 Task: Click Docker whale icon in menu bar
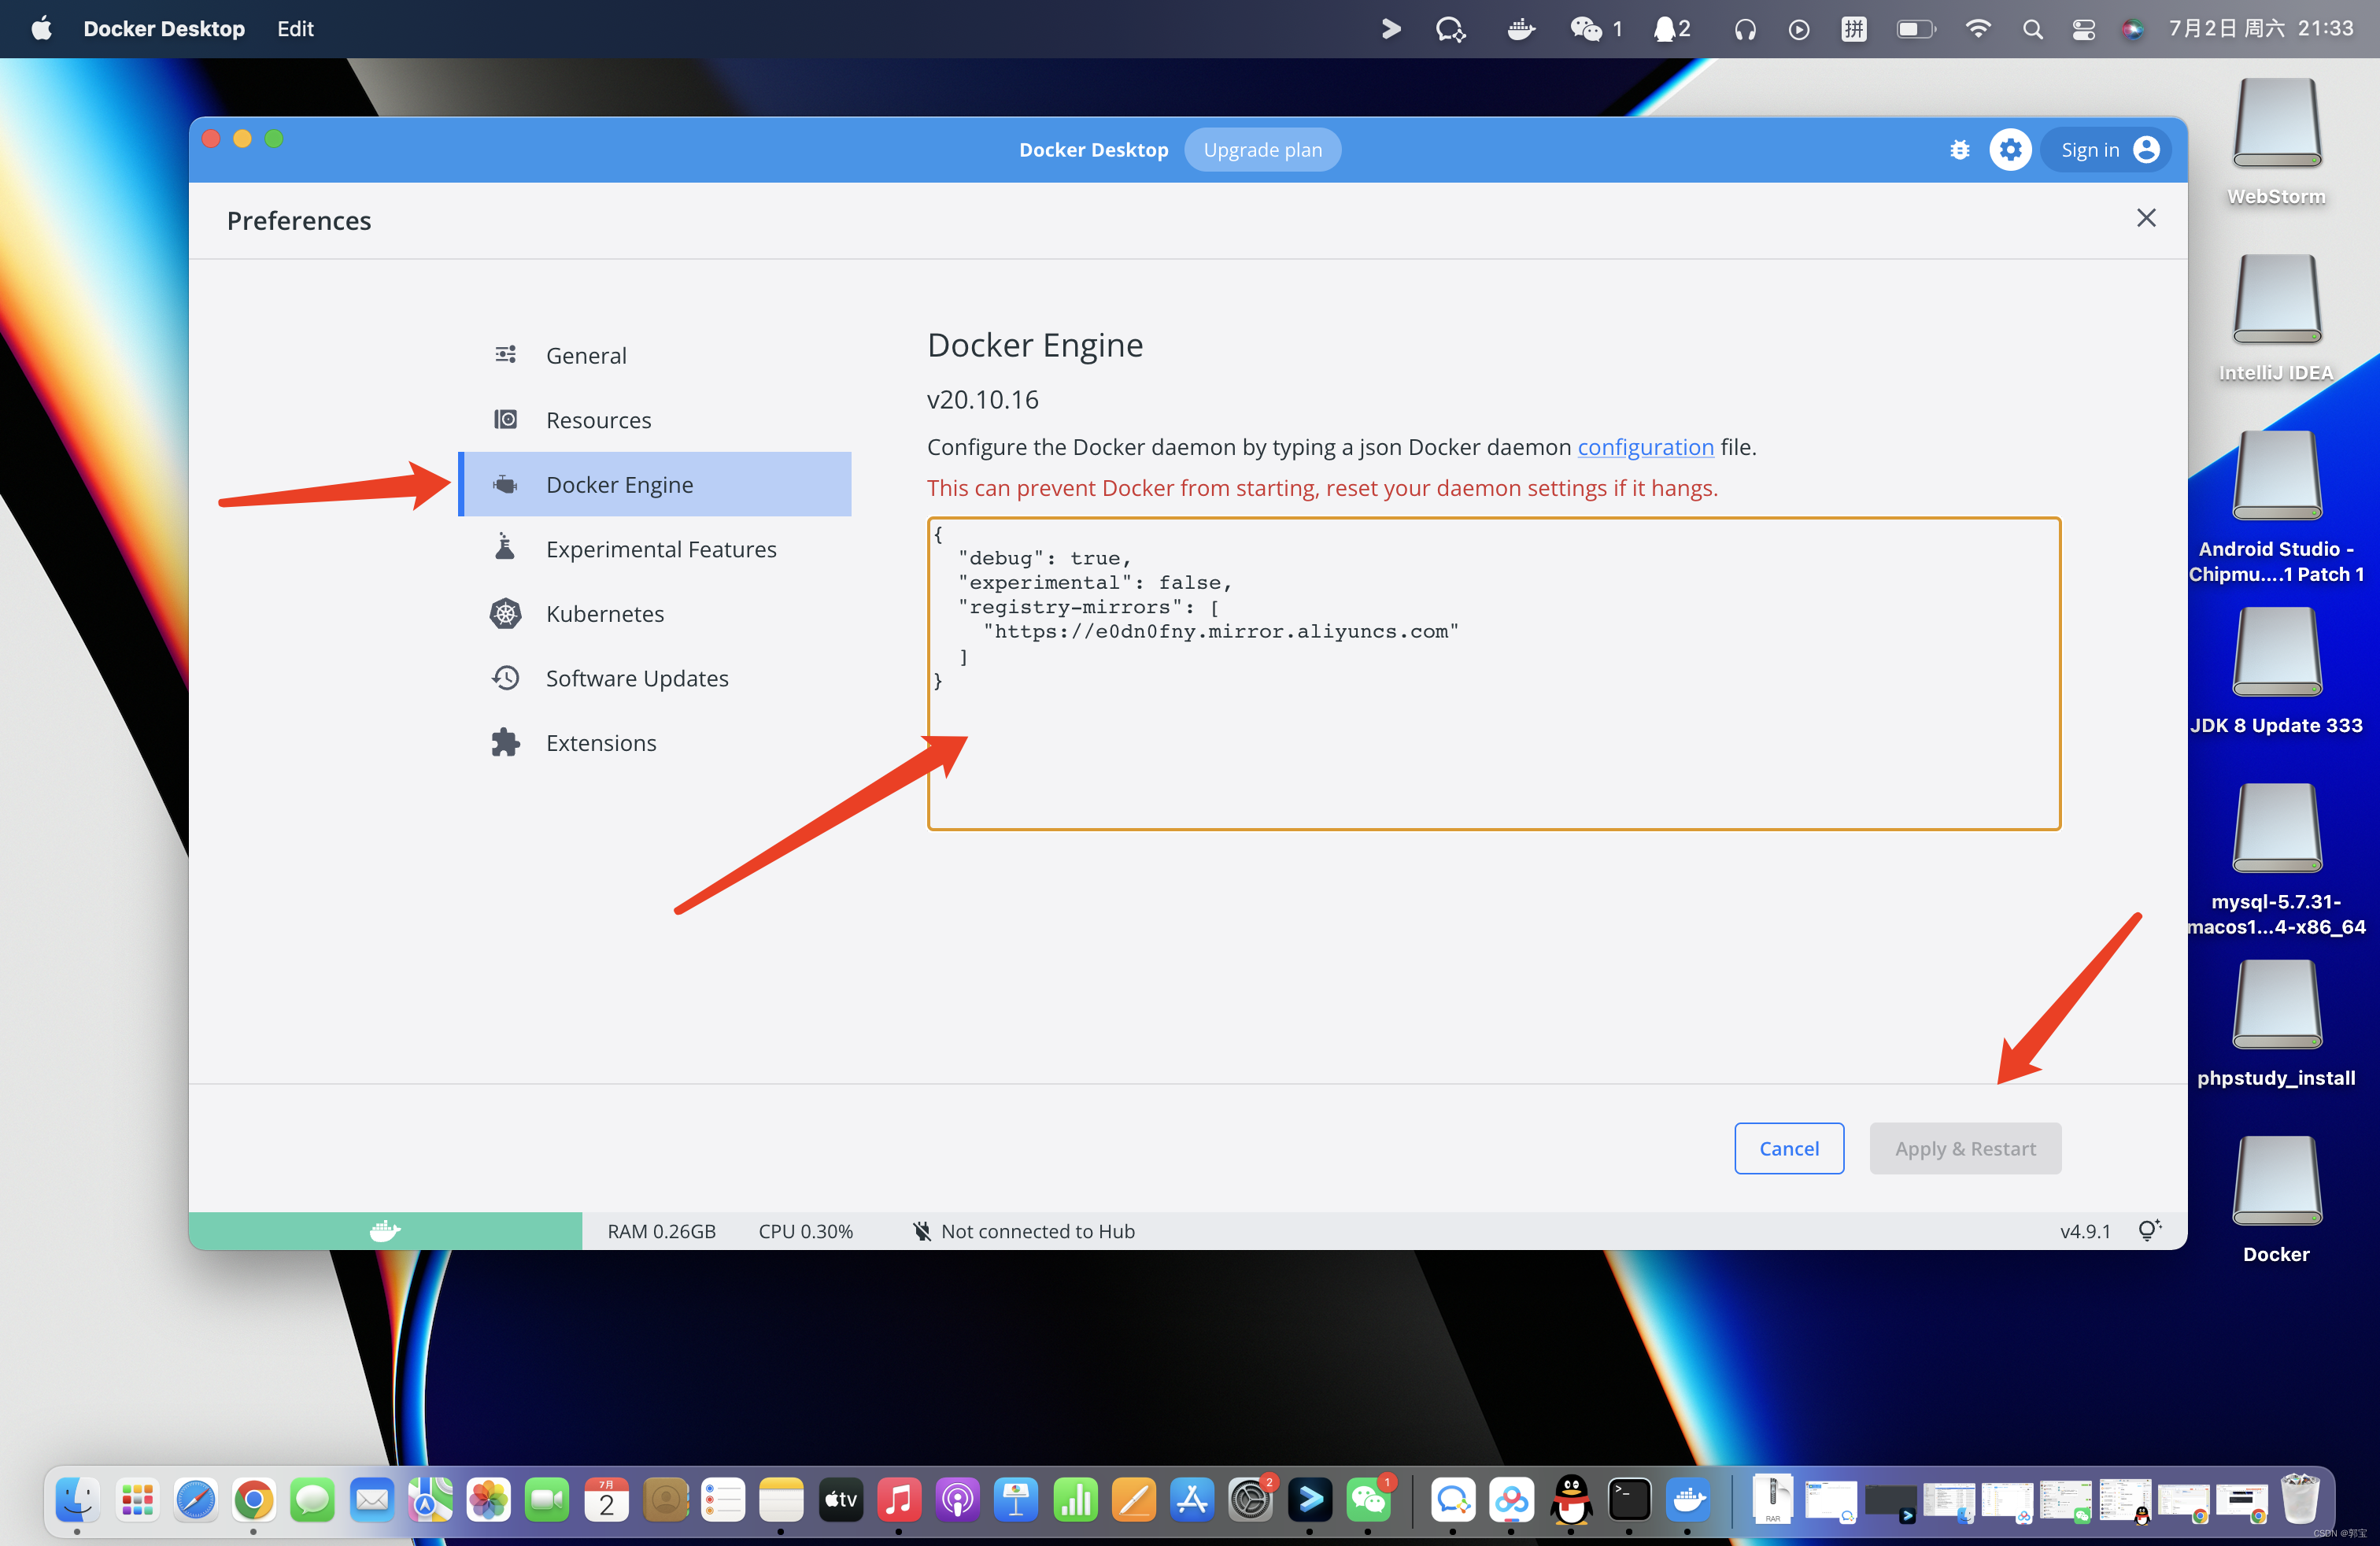[x=1520, y=29]
